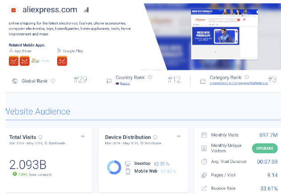Click the AliExpress website screenshot thumbnail

pos(224,34)
